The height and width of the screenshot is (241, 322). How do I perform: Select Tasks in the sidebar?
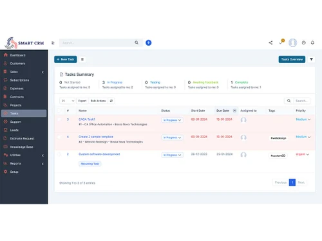click(24, 113)
